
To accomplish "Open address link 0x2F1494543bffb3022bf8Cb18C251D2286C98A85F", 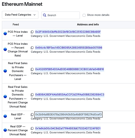I will coord(68,32).
